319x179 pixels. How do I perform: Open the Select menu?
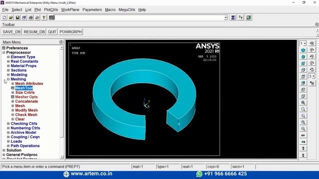click(x=17, y=10)
